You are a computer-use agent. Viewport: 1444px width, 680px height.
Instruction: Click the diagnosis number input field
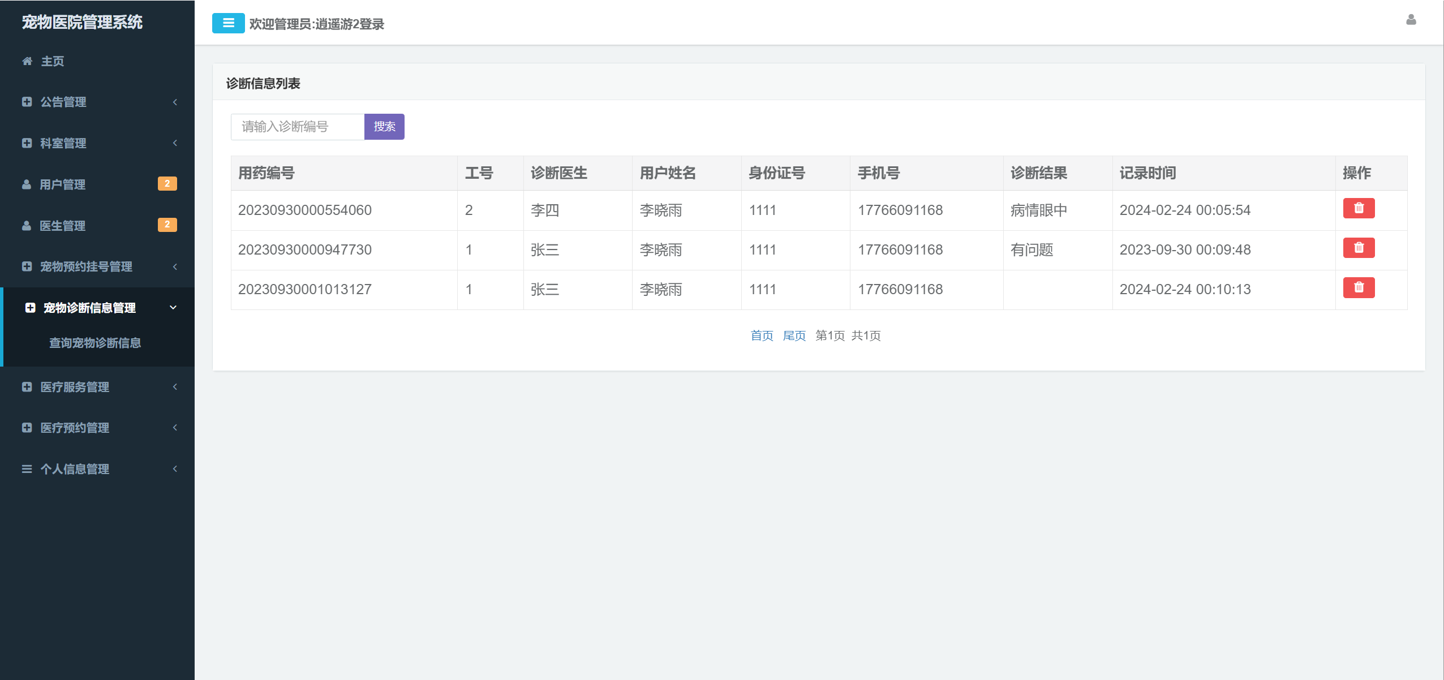pyautogui.click(x=297, y=126)
